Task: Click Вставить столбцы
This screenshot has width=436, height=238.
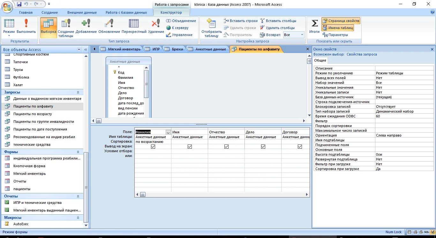Action: click(278, 21)
